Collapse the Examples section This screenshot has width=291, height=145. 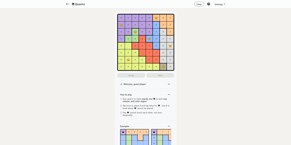click(x=169, y=126)
